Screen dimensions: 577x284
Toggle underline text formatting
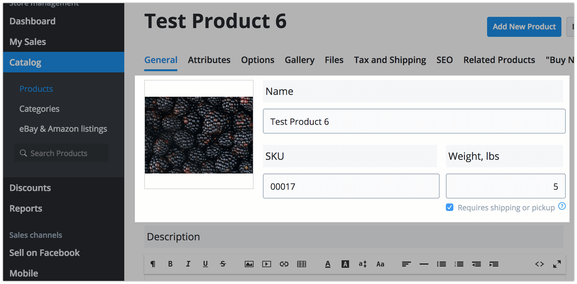point(205,264)
